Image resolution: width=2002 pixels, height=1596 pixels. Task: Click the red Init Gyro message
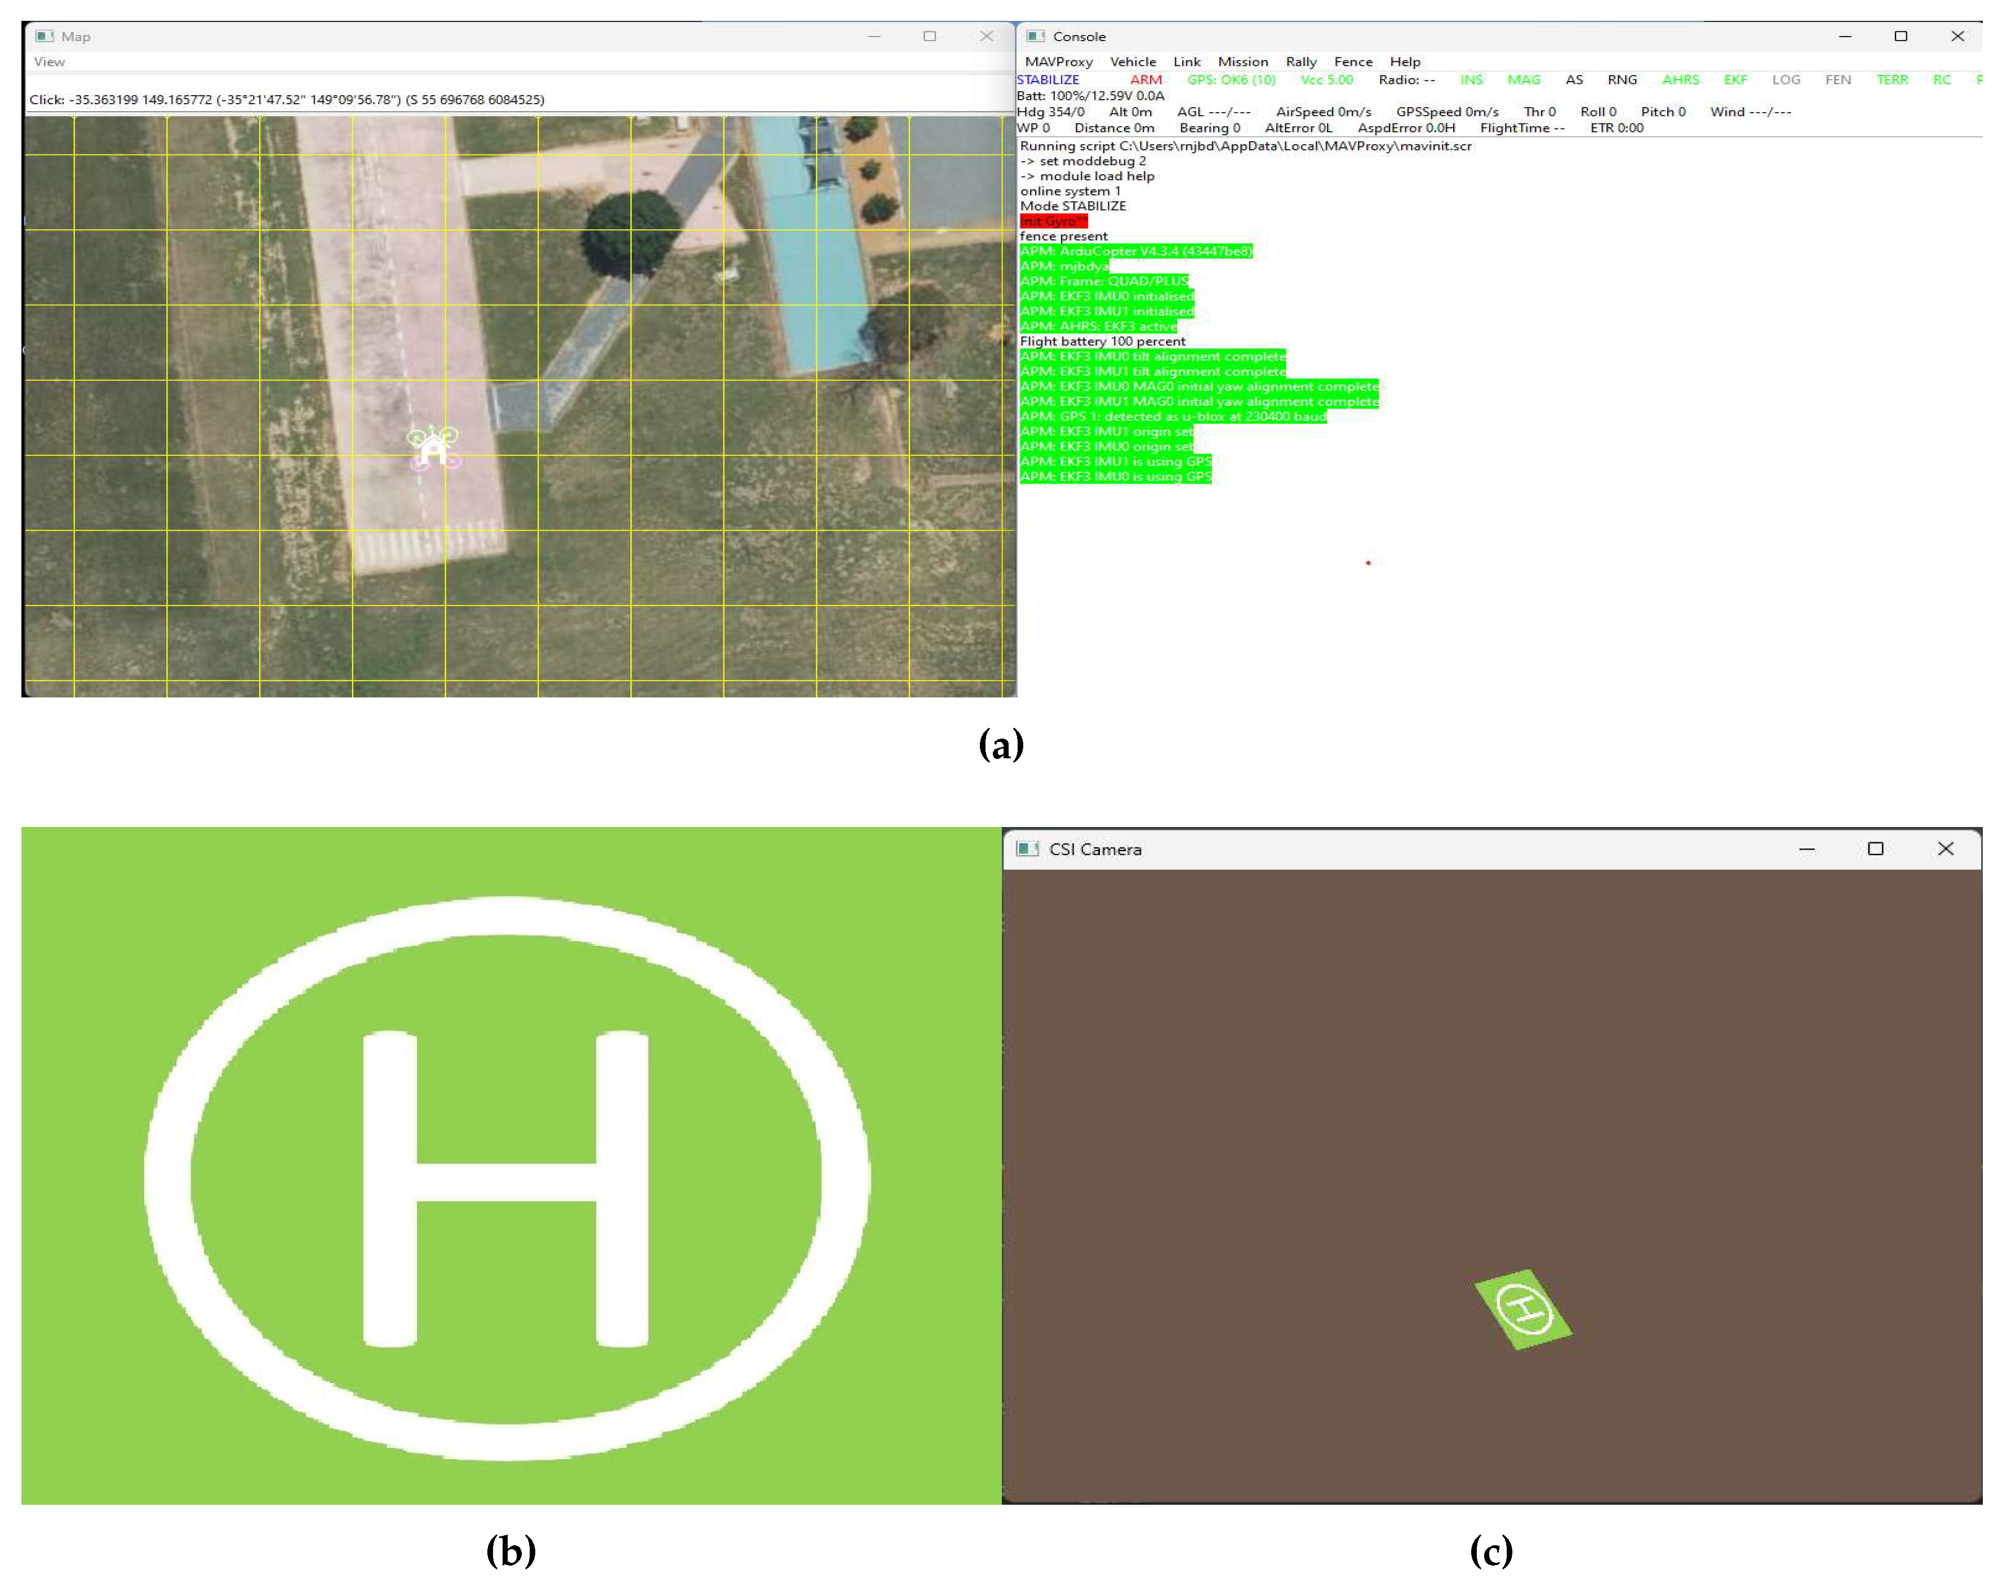tap(1053, 221)
